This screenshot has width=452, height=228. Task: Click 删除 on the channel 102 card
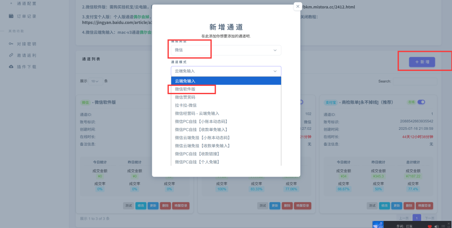tap(287, 206)
